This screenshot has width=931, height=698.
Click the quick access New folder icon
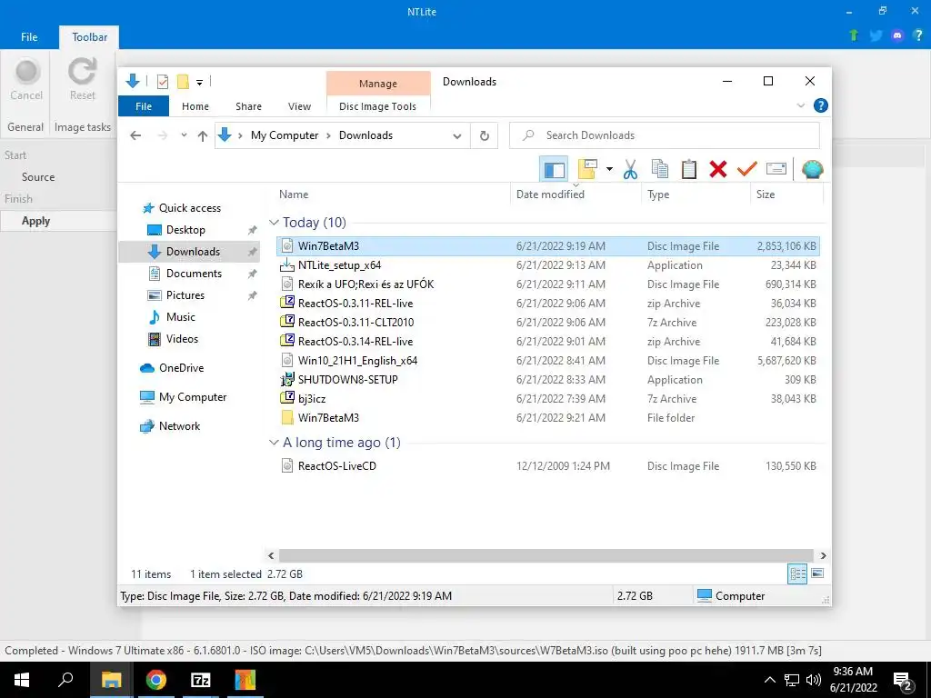pos(184,82)
